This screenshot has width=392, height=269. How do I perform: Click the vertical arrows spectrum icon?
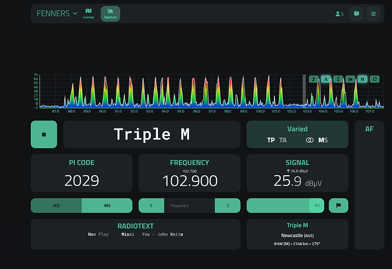[x=338, y=79]
